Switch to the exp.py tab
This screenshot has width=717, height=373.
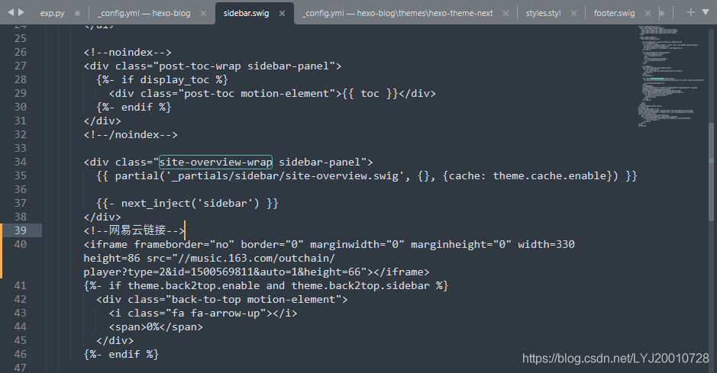(52, 13)
